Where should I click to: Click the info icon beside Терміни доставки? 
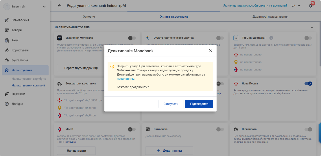pos(271,38)
